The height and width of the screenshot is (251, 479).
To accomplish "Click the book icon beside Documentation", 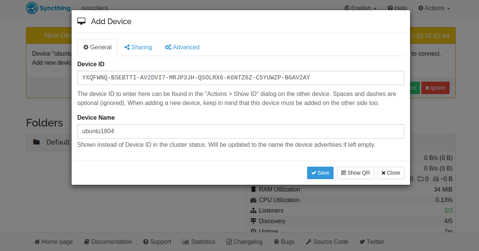I will [87, 242].
